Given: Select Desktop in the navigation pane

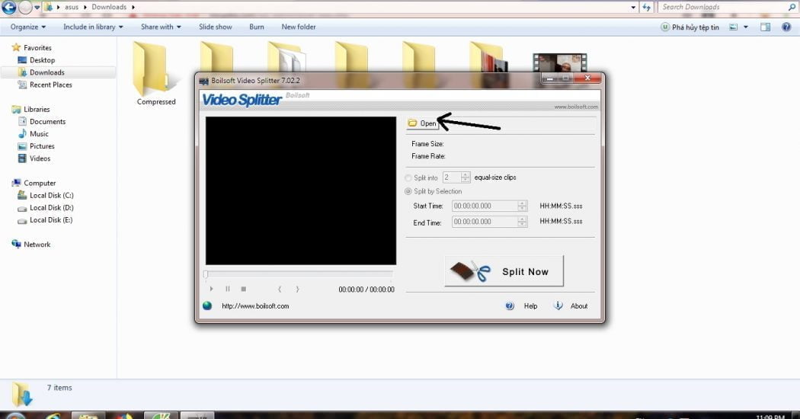Looking at the screenshot, I should tap(42, 59).
